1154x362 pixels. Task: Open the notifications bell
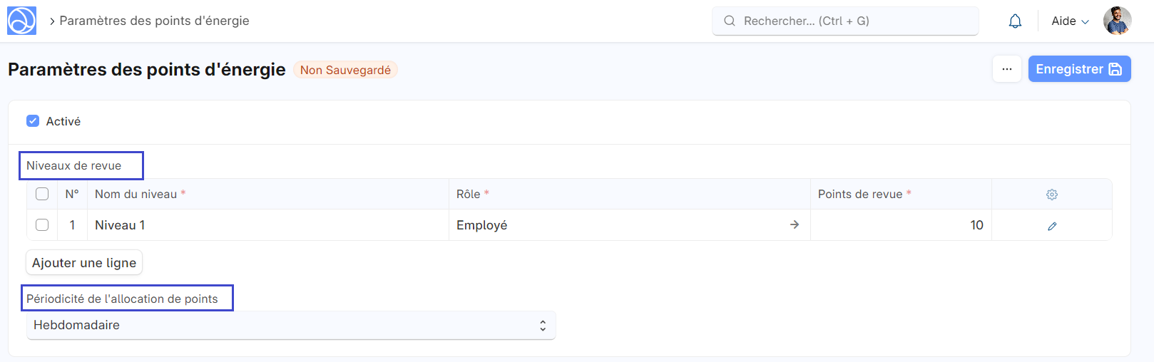1015,21
